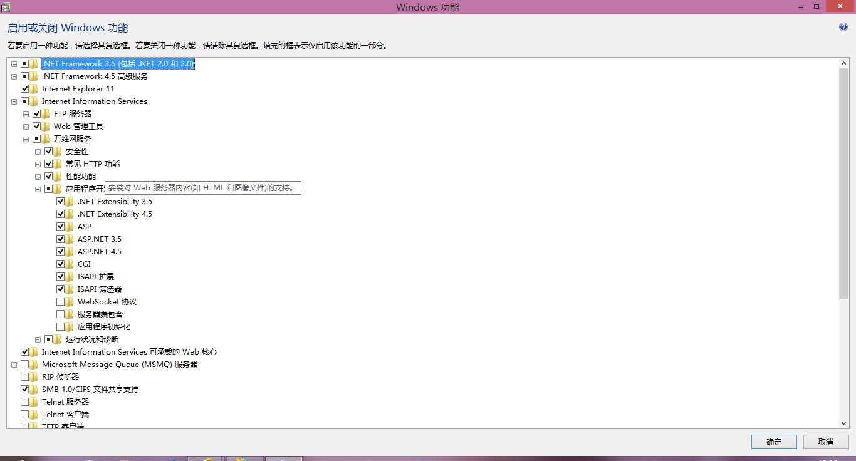The width and height of the screenshot is (856, 461).
Task: Select the ASP row label
Action: 85,226
